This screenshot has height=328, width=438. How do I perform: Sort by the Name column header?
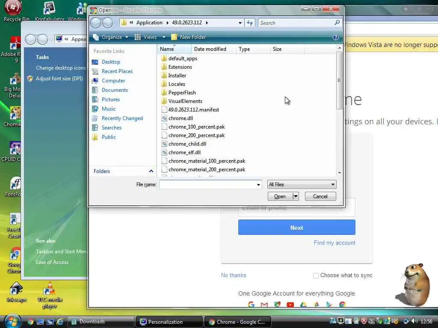pyautogui.click(x=175, y=49)
